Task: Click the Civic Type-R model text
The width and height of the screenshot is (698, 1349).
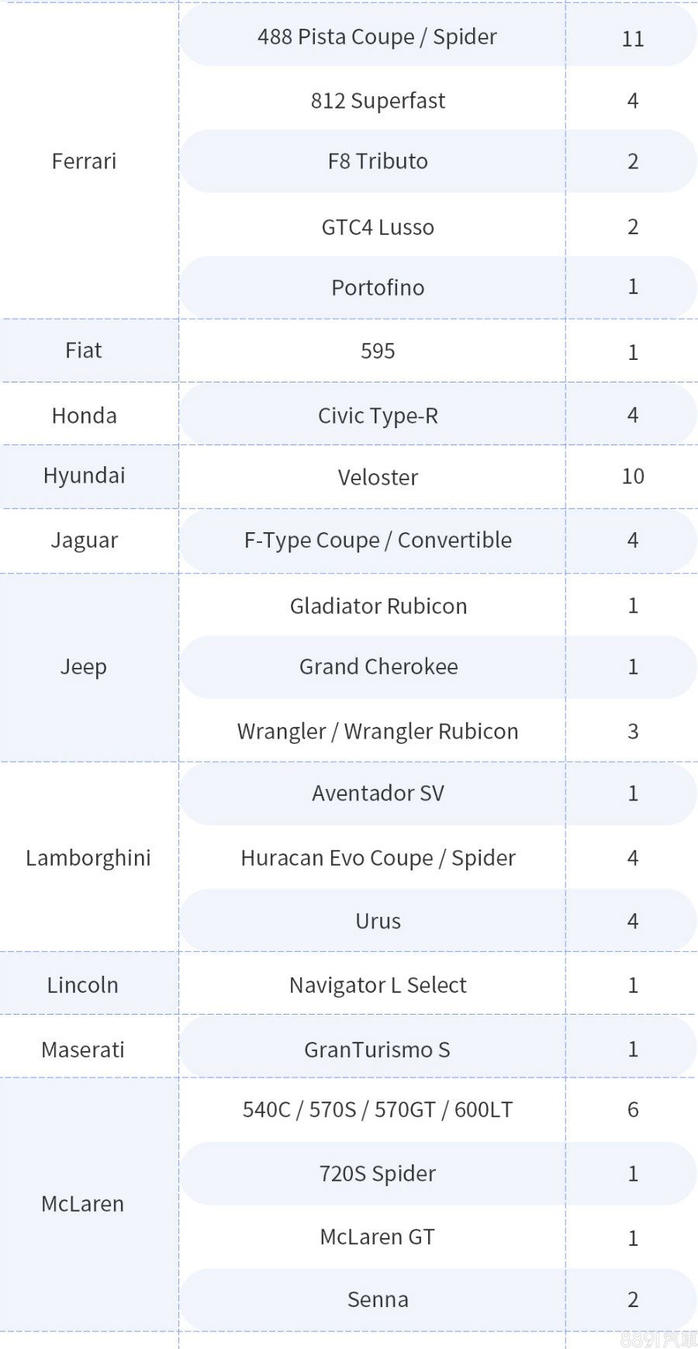Action: [x=378, y=416]
